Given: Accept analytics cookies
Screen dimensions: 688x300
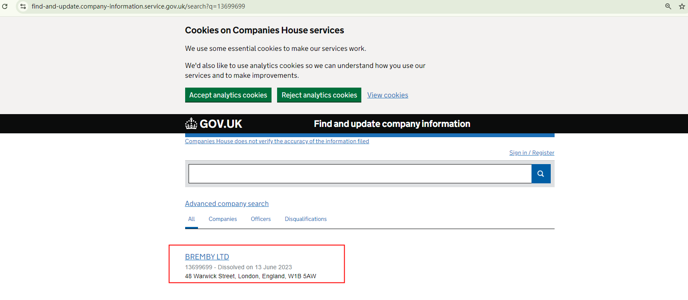Looking at the screenshot, I should click(x=228, y=95).
